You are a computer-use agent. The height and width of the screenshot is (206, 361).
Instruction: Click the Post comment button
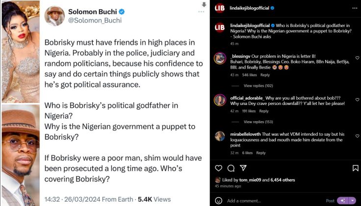[330, 201]
